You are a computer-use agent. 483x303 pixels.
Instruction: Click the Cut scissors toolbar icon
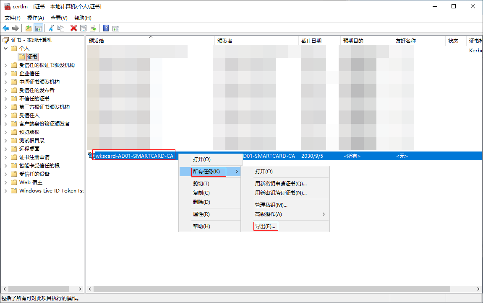point(52,28)
